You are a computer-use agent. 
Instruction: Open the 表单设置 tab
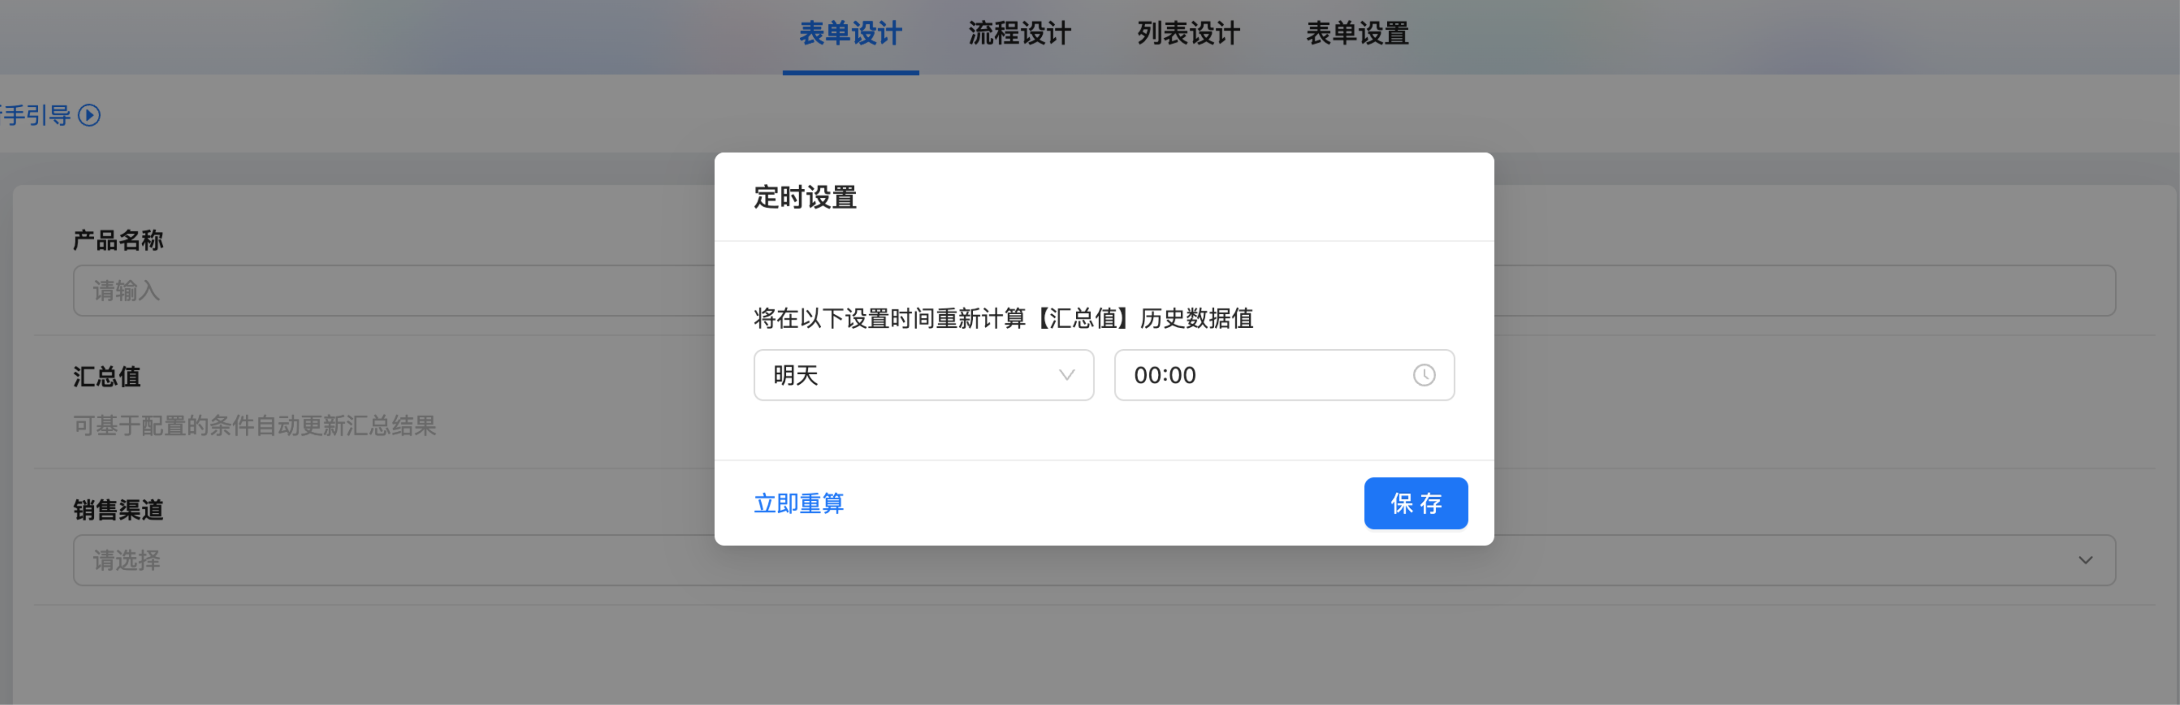click(1357, 34)
